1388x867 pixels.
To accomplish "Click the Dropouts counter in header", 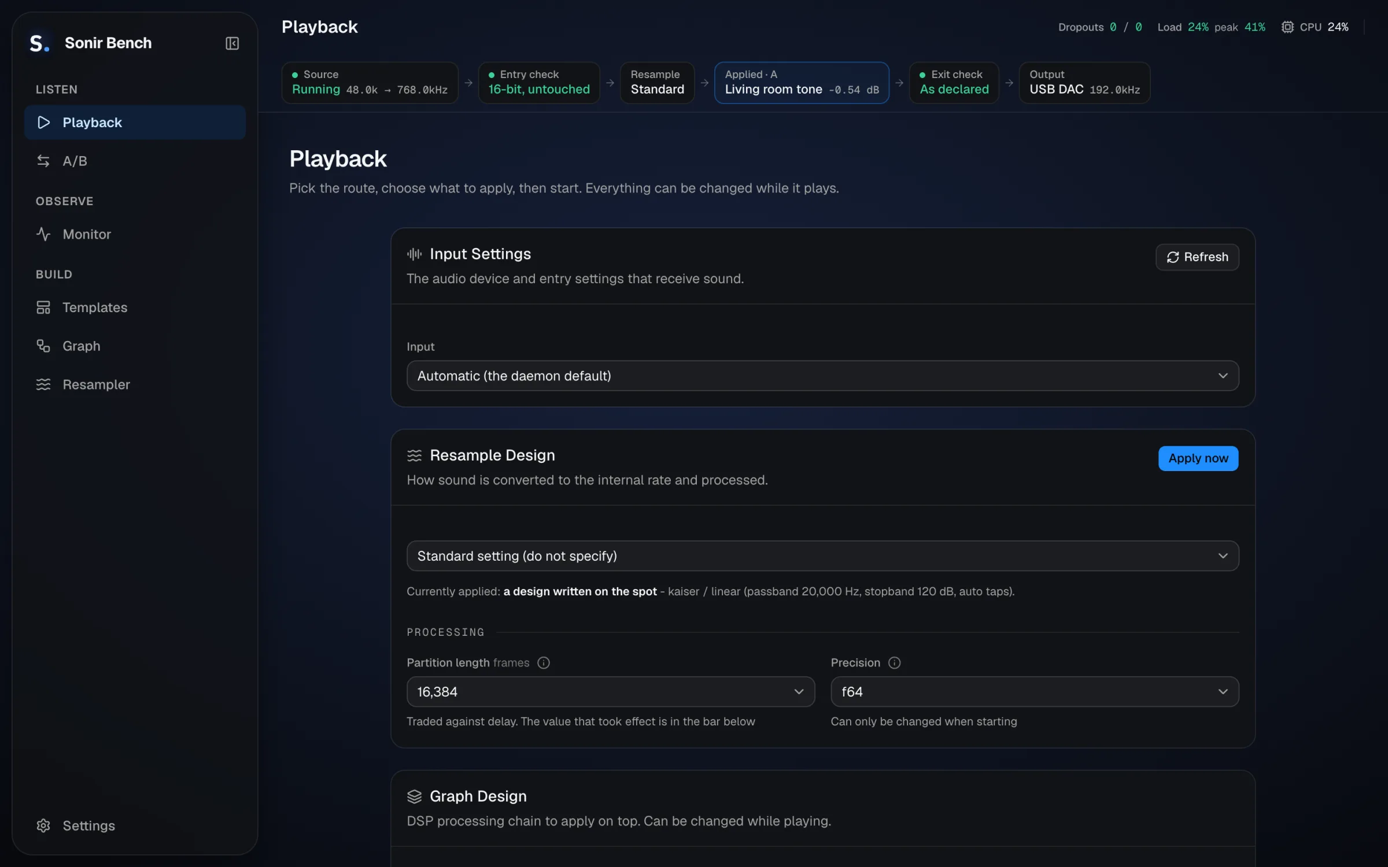I will pyautogui.click(x=1100, y=27).
